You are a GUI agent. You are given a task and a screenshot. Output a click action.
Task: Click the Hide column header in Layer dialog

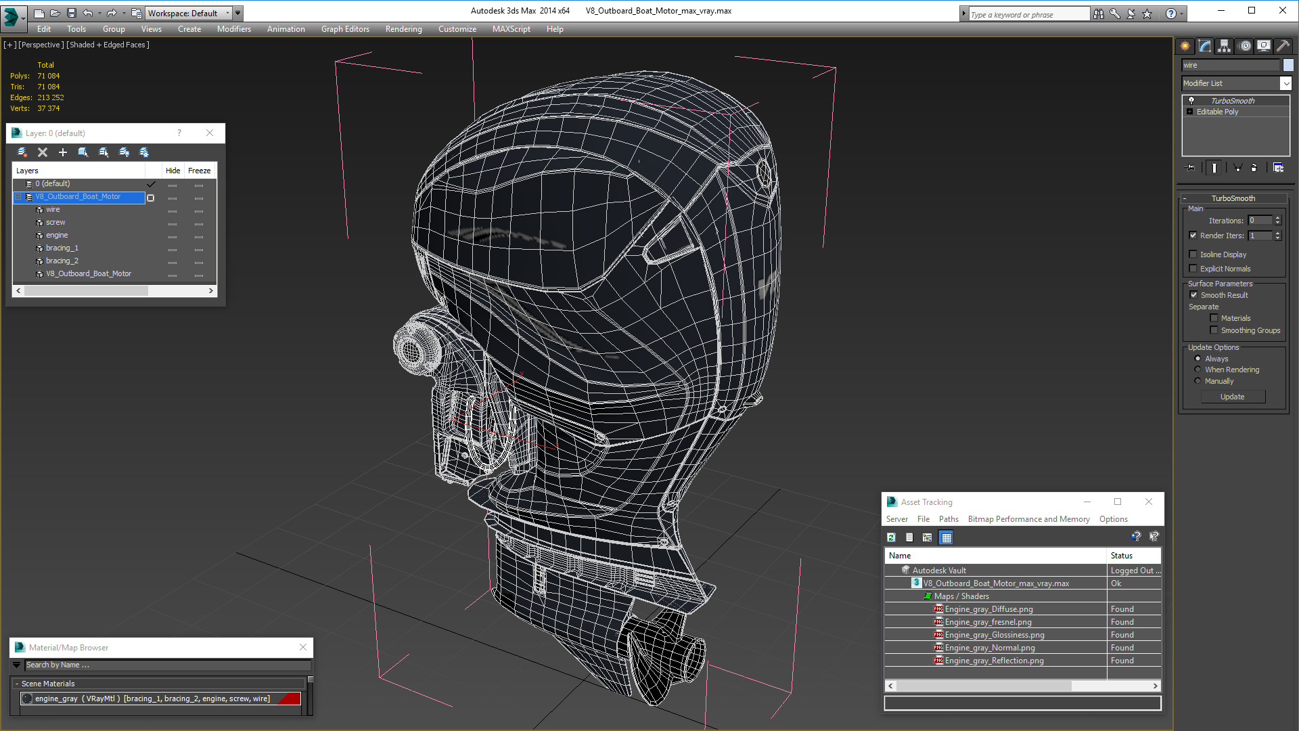click(173, 171)
